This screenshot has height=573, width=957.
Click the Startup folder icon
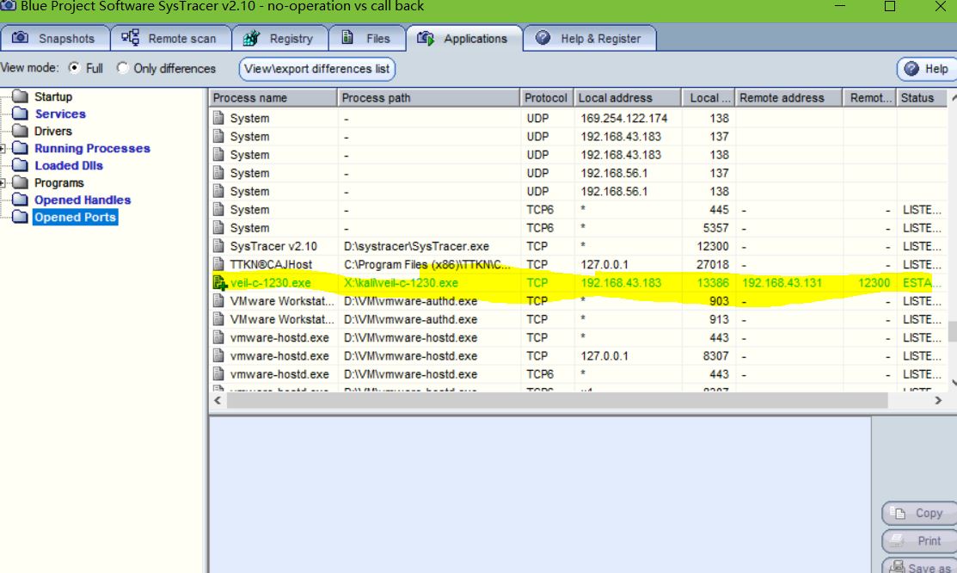pos(20,96)
